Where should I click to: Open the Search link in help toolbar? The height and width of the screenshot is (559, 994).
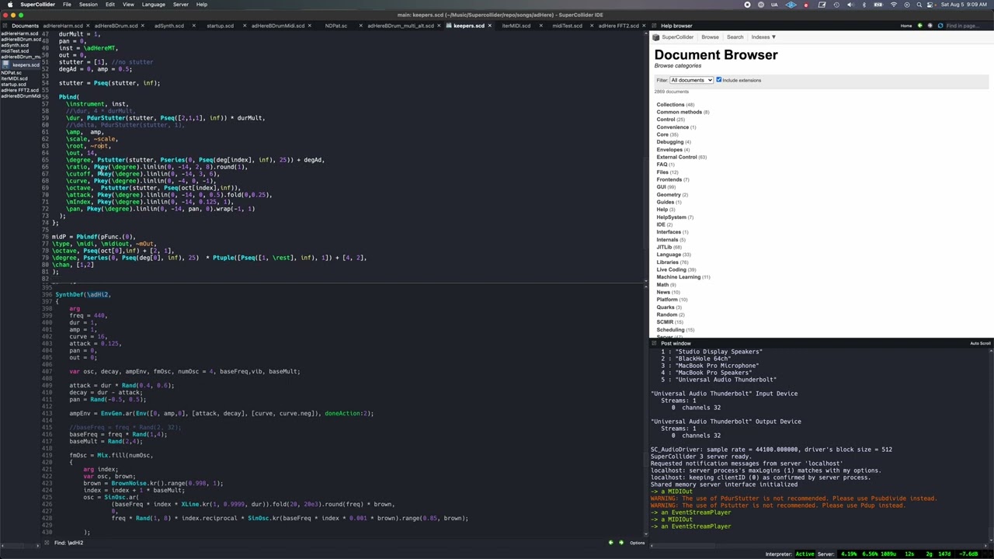[735, 37]
